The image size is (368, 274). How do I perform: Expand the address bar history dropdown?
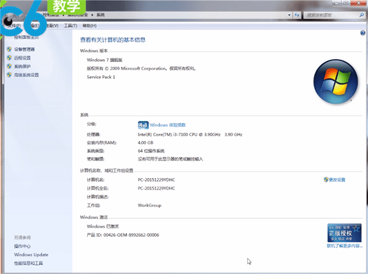(289, 15)
